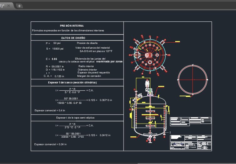
Task: Select the "Presion de diseño" description
Action: (87, 43)
